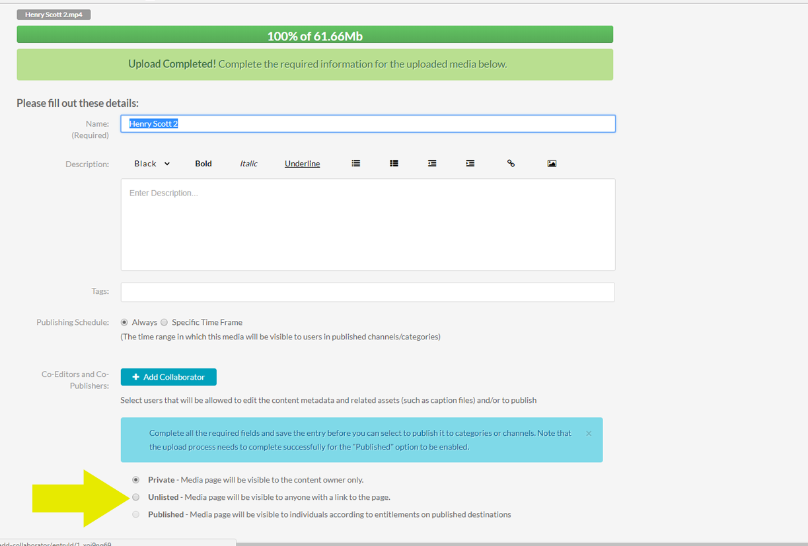Viewport: 808px width, 546px height.
Task: Click the Name field containing Henry Scott 2
Action: coord(367,124)
